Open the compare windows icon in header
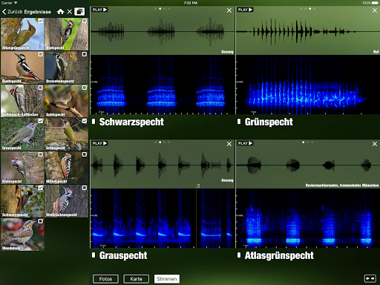This screenshot has width=380, height=285. tap(79, 12)
